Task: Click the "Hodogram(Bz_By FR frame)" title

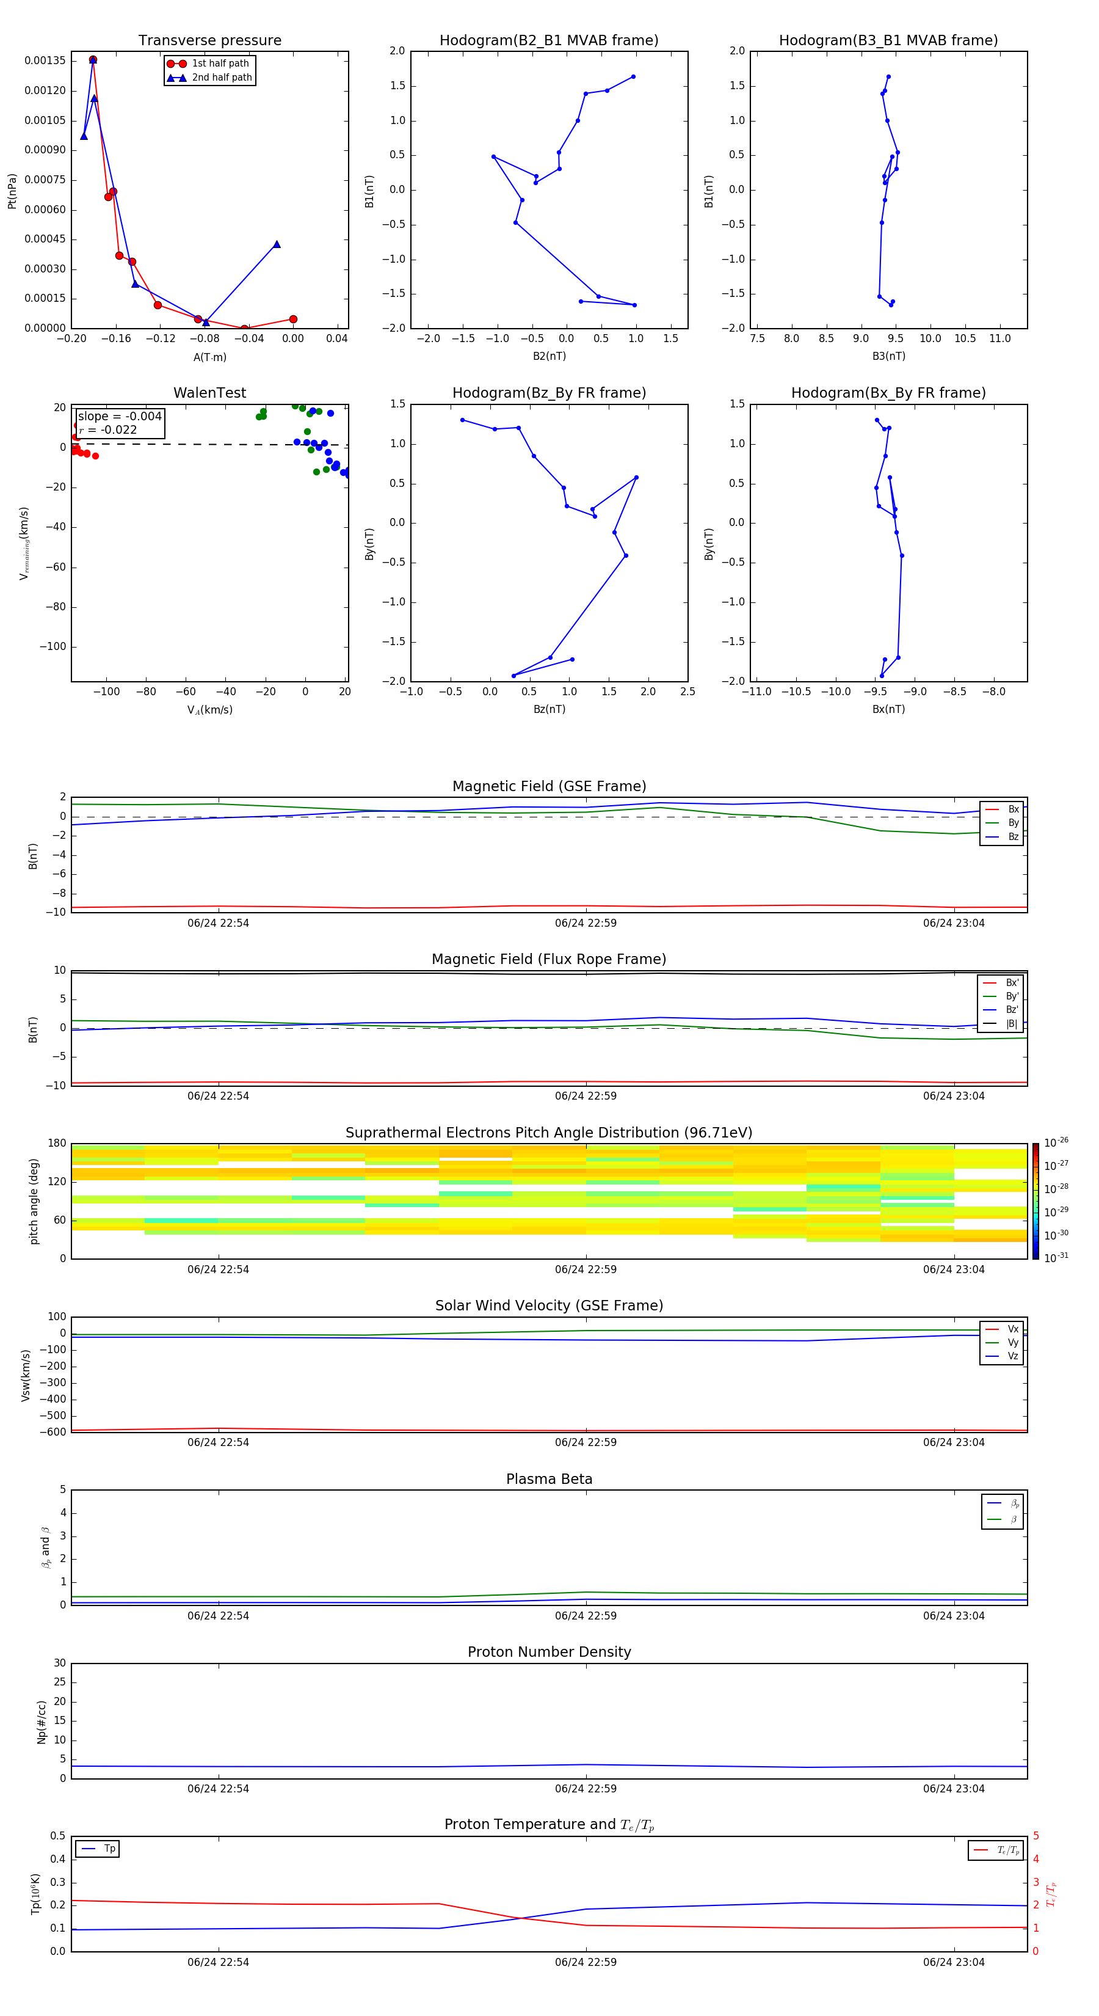Action: coord(549,393)
